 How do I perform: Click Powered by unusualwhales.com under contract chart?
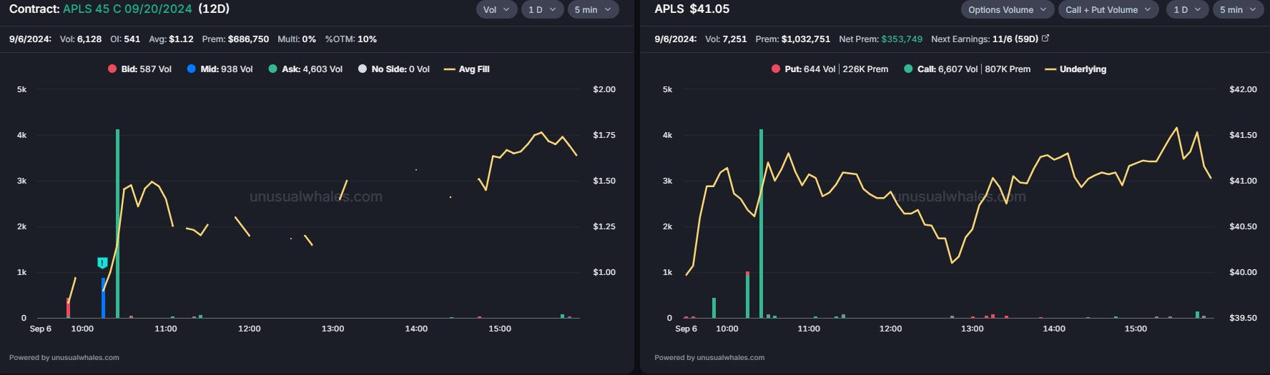pyautogui.click(x=64, y=358)
